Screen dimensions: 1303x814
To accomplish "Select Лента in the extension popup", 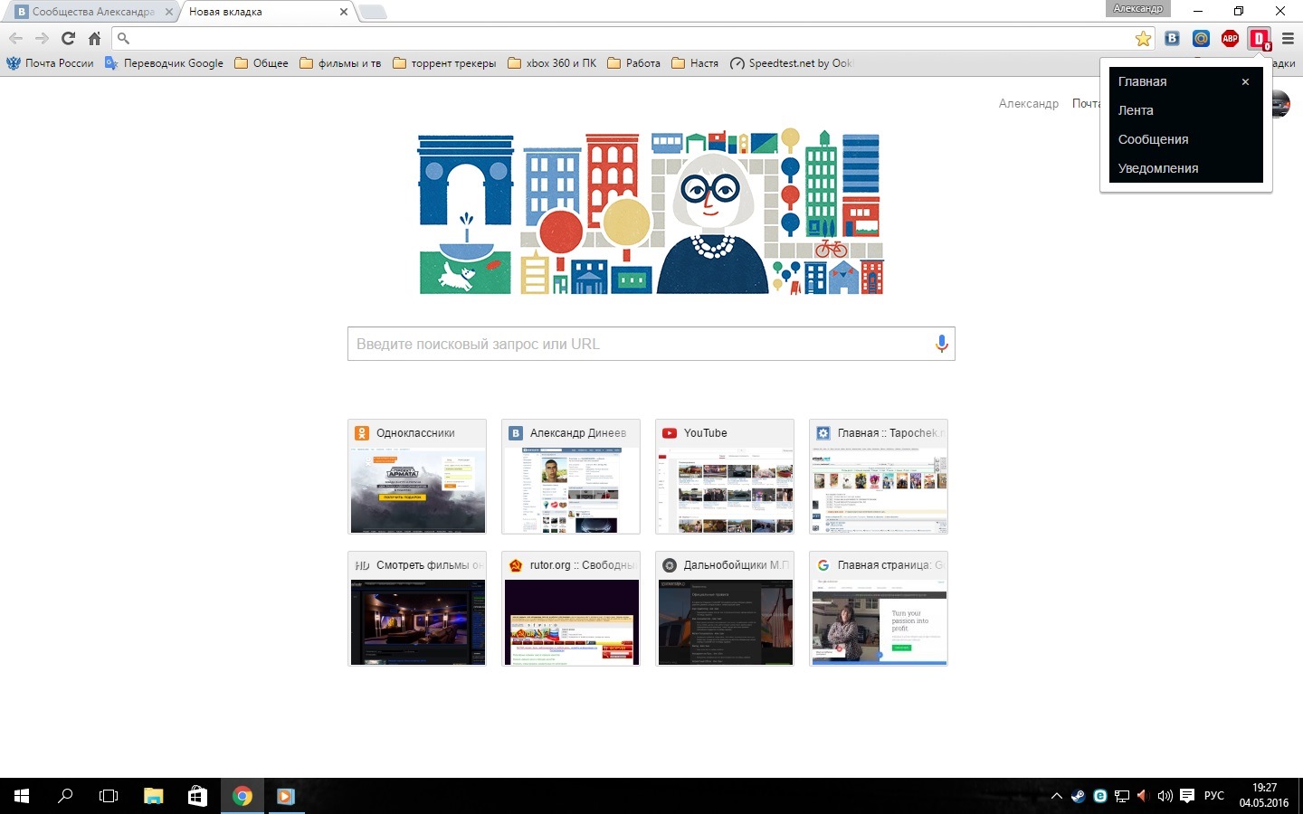I will [1137, 110].
